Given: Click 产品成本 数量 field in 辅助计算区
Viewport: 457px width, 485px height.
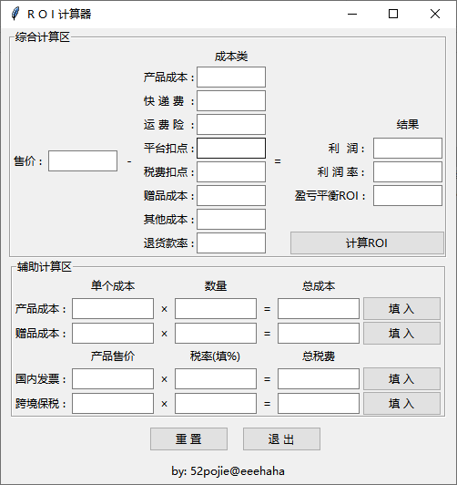Looking at the screenshot, I should point(216,309).
